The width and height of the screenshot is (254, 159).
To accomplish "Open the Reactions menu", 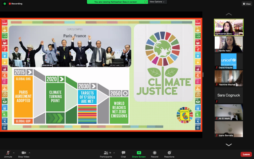I will [x=169, y=153].
